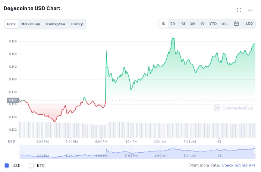Open the calendar date range picker

click(x=236, y=23)
